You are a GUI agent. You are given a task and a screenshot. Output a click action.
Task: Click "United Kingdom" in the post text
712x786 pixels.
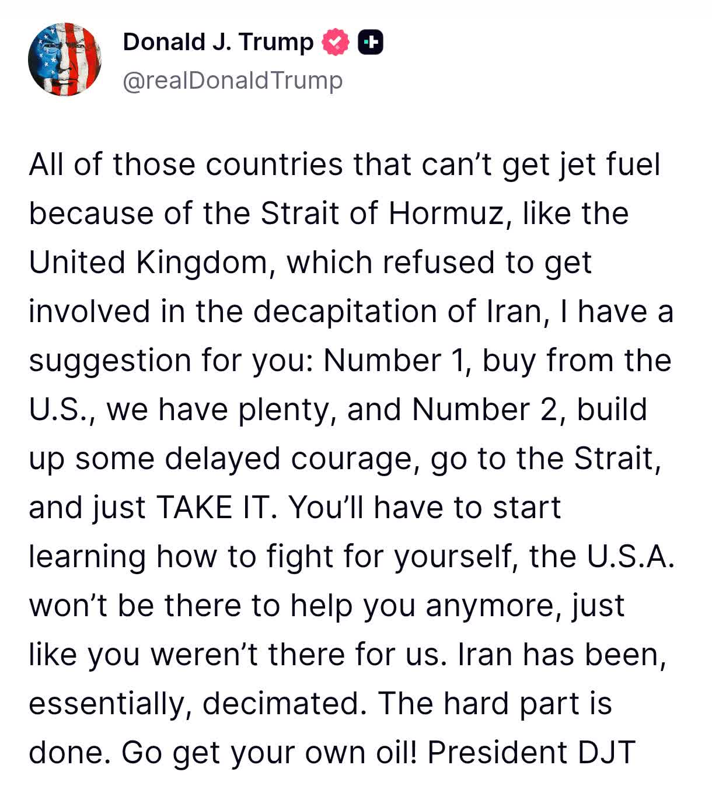coord(148,263)
